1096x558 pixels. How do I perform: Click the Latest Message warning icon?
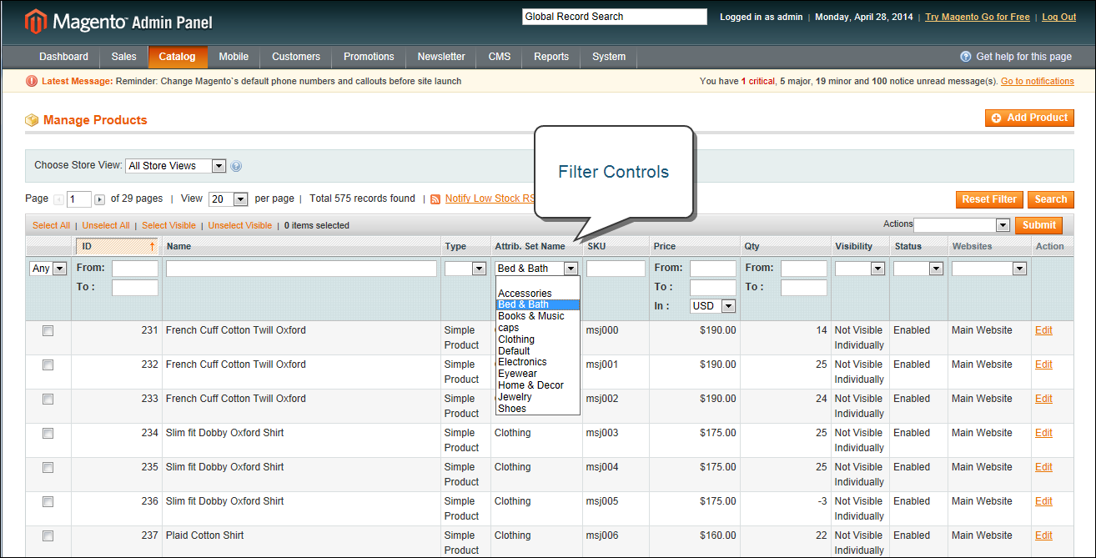click(32, 81)
